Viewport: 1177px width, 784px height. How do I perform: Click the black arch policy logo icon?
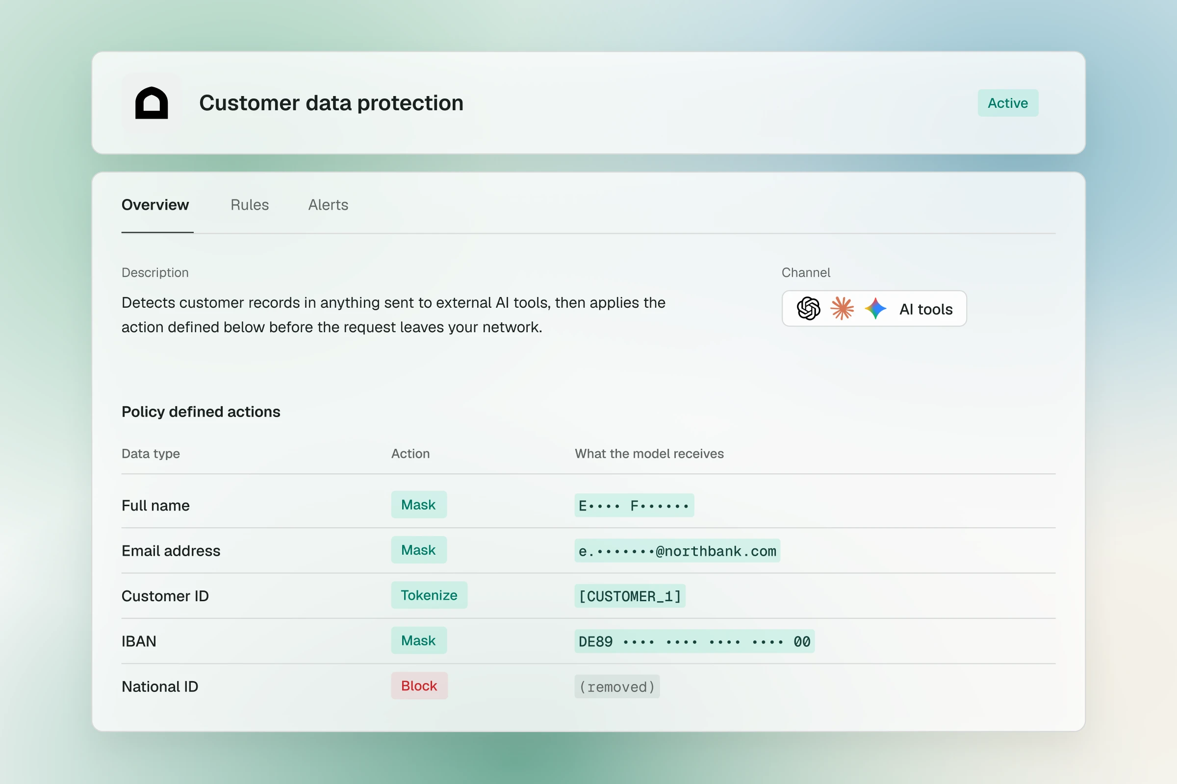pyautogui.click(x=152, y=103)
